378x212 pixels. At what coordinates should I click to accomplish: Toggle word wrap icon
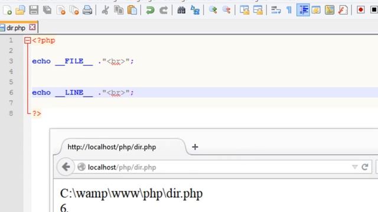point(276,10)
